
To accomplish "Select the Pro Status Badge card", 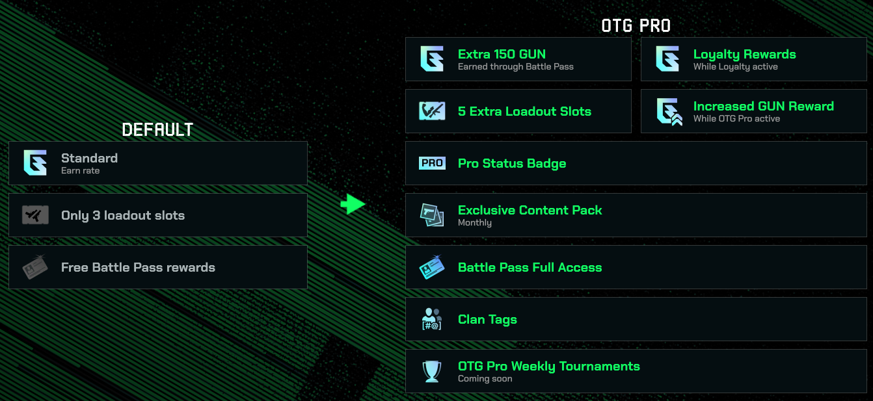I will [636, 163].
